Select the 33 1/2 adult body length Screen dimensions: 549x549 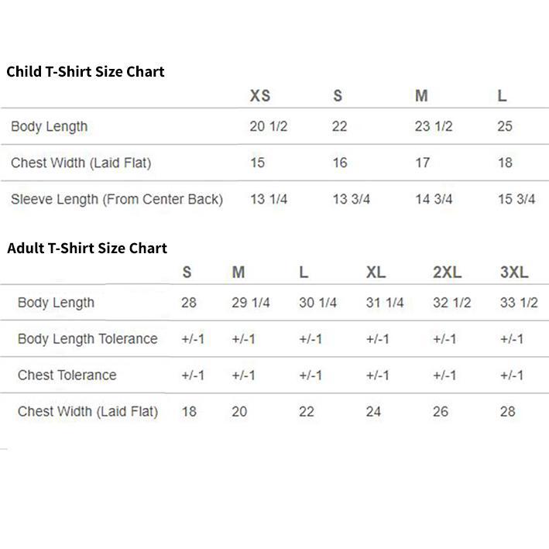[x=519, y=303]
